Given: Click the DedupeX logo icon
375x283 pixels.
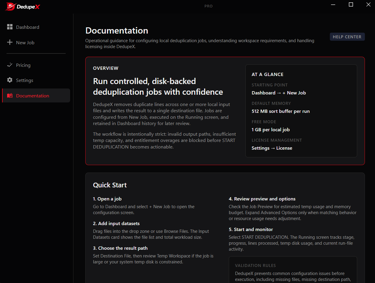Looking at the screenshot, I should tap(10, 7).
